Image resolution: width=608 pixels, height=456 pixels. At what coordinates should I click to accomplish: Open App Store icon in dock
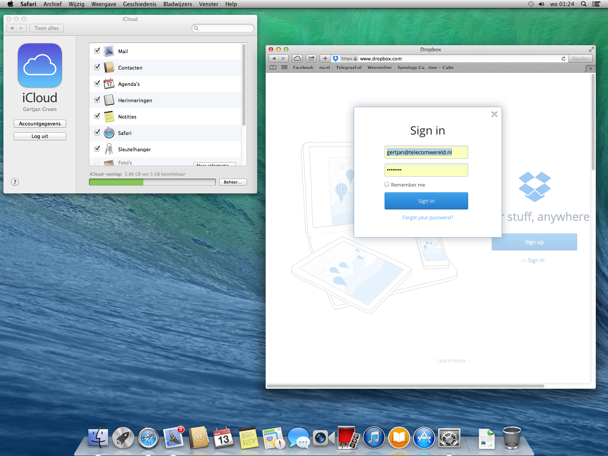[424, 438]
